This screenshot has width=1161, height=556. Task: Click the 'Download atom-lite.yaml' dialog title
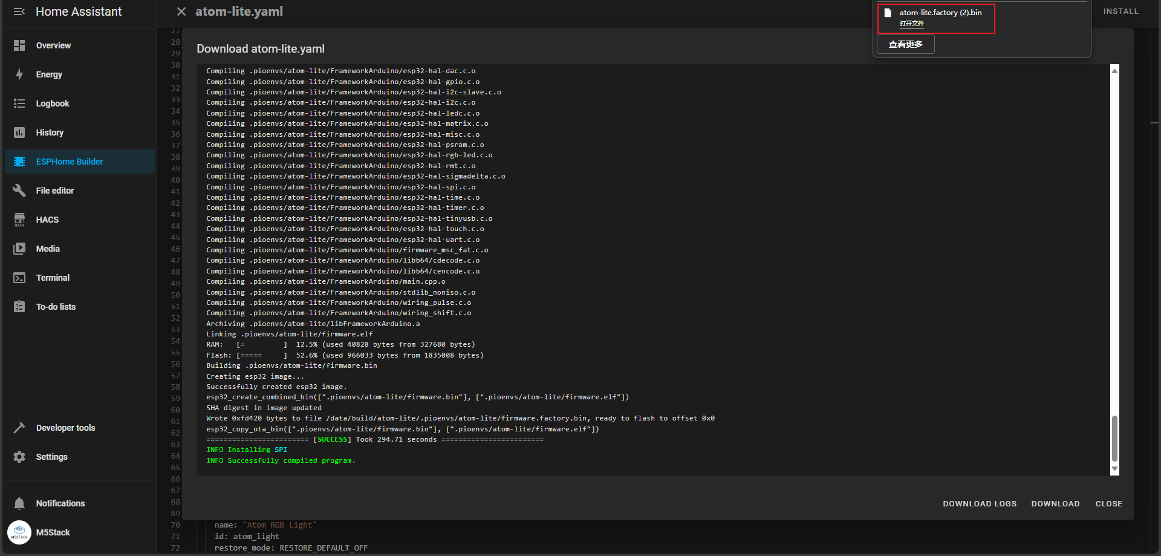click(x=261, y=49)
